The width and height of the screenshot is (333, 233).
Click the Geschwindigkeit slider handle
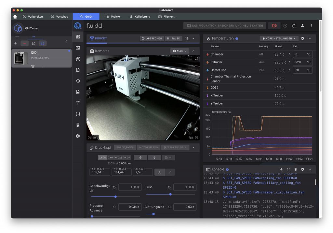pos(115,197)
